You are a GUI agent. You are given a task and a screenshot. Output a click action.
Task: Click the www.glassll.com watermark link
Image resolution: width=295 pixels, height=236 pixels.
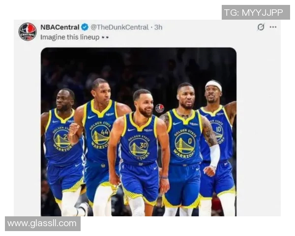click(x=43, y=224)
